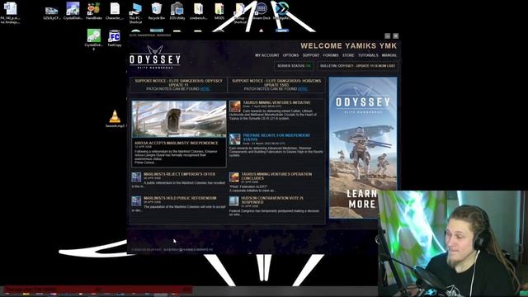528x297 pixels.
Task: Click the Marlinists Hold Public Referendum icon
Action: (x=136, y=201)
